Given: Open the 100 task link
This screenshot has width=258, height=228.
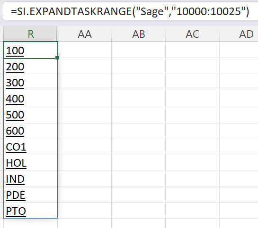Looking at the screenshot, I should point(15,51).
